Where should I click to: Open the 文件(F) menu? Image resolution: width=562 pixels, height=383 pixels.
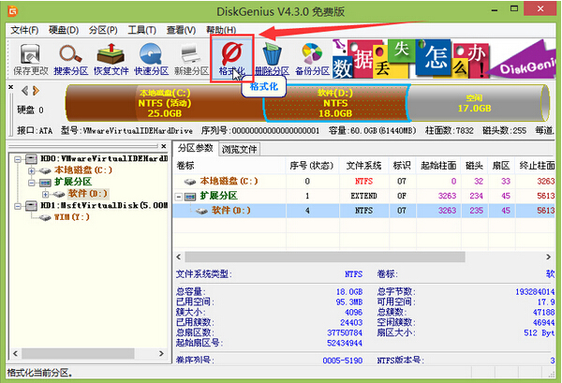click(x=24, y=30)
